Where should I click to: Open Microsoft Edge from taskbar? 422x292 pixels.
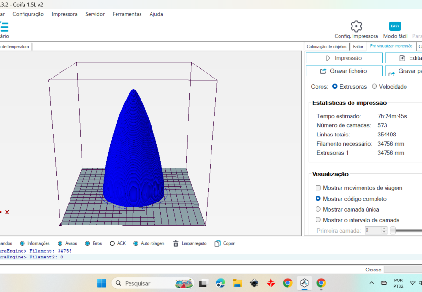coord(221,283)
